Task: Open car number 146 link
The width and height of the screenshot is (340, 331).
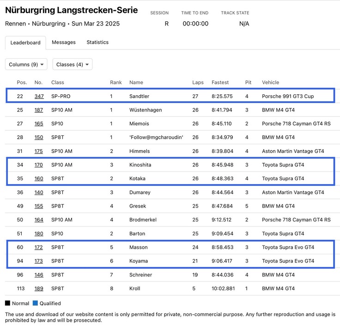Action: point(39,275)
